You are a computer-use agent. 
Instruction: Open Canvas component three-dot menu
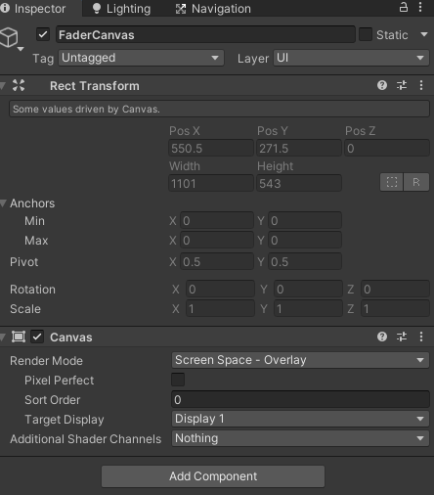pyautogui.click(x=421, y=337)
